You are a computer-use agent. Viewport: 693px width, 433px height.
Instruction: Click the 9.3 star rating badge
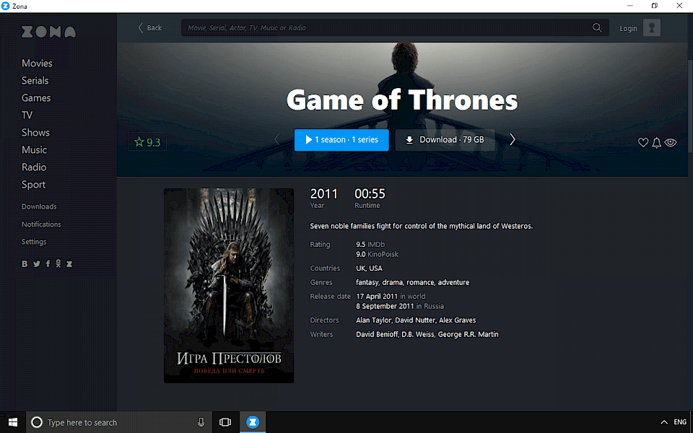pyautogui.click(x=147, y=142)
